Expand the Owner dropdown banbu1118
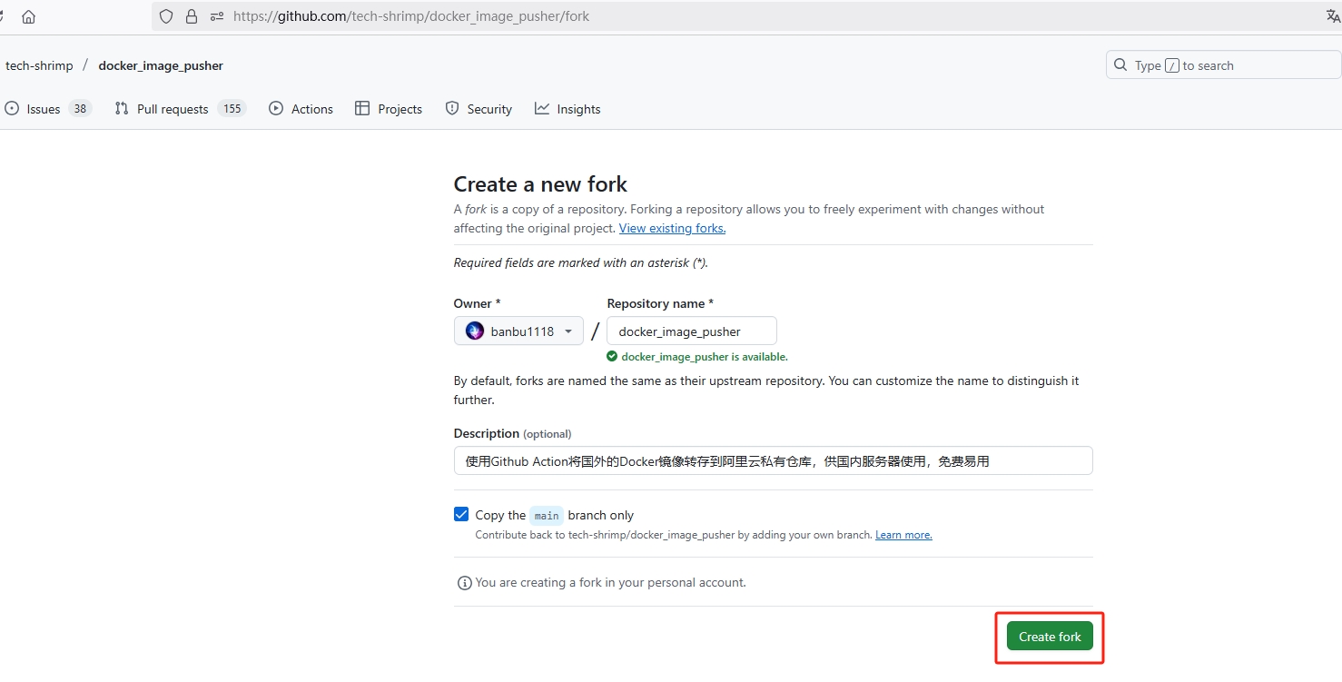This screenshot has height=682, width=1342. pos(518,331)
